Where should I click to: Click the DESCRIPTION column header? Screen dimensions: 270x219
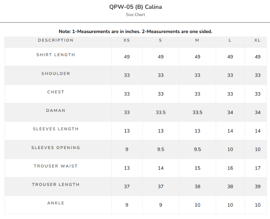click(x=56, y=40)
